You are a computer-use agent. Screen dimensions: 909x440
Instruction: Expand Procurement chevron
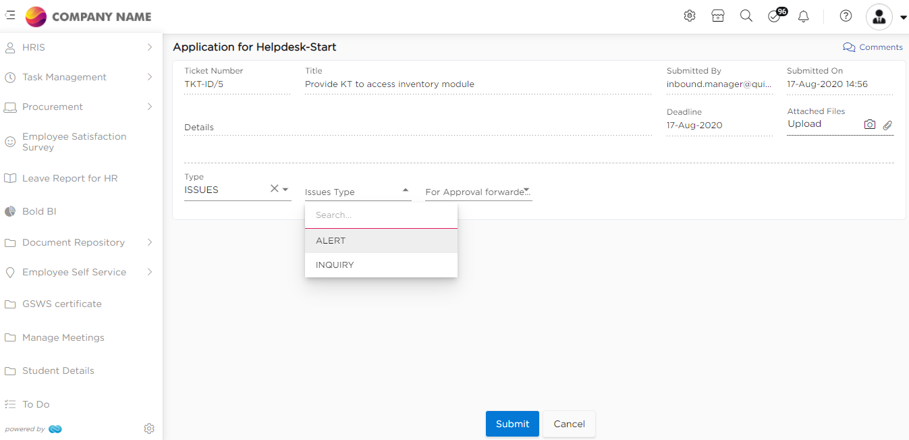150,107
